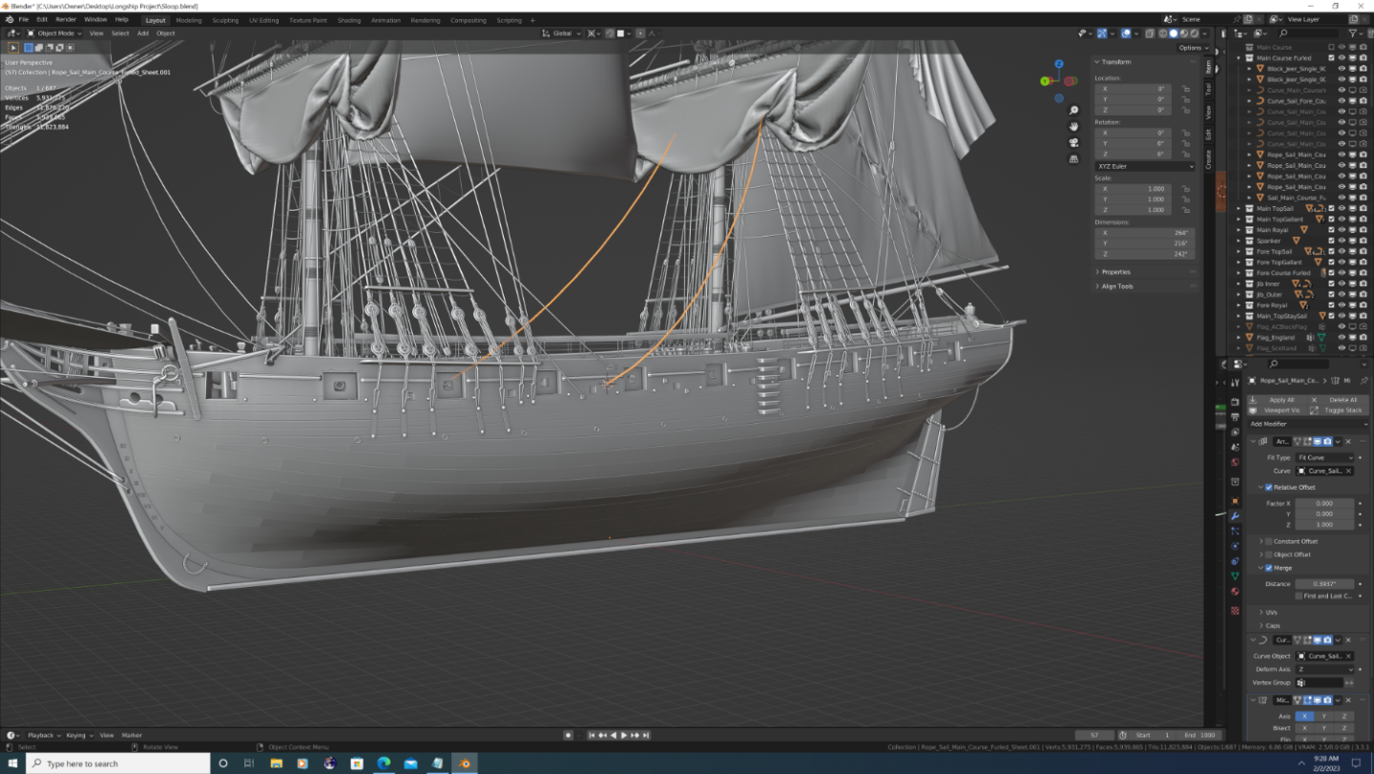The height and width of the screenshot is (774, 1374).
Task: Switch orthographic/perspective with the grid icon
Action: (x=1073, y=158)
